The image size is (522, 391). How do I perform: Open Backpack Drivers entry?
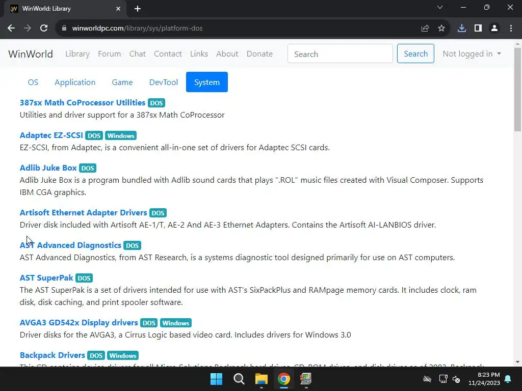tap(53, 355)
